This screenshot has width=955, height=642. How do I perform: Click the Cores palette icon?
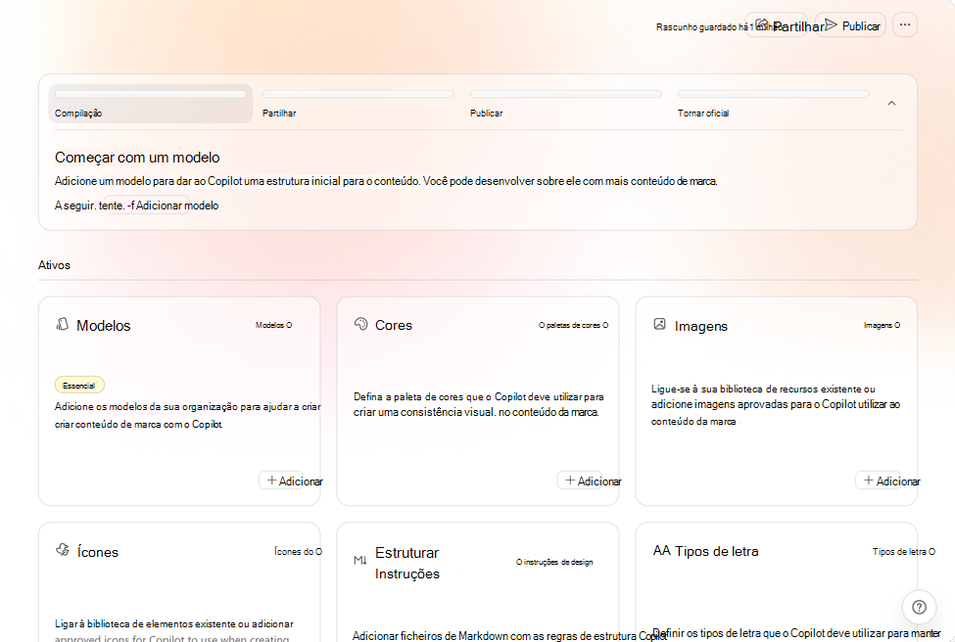(361, 324)
